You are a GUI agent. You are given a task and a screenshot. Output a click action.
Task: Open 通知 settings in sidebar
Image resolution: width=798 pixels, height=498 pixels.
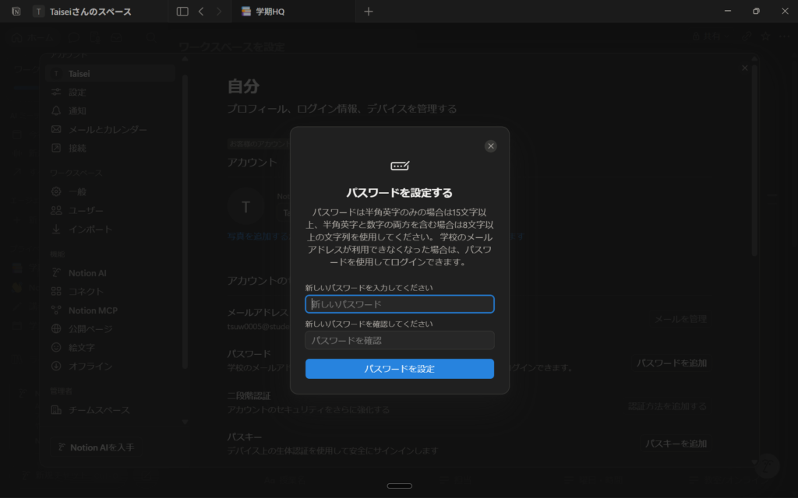click(x=77, y=110)
